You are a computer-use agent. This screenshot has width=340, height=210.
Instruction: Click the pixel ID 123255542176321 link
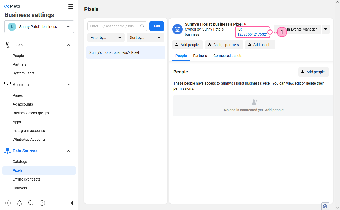point(252,34)
